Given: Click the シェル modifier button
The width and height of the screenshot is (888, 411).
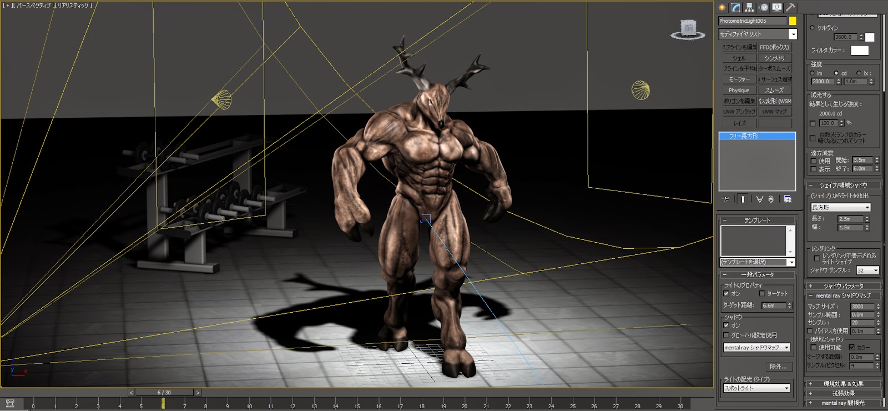Looking at the screenshot, I should (739, 58).
